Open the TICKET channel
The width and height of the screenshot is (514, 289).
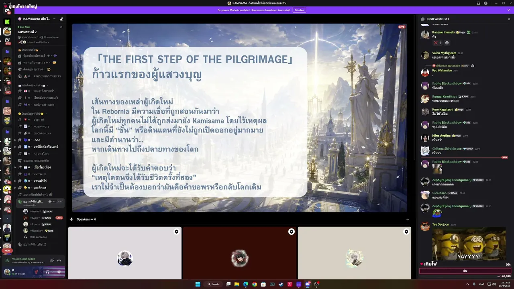click(x=40, y=91)
